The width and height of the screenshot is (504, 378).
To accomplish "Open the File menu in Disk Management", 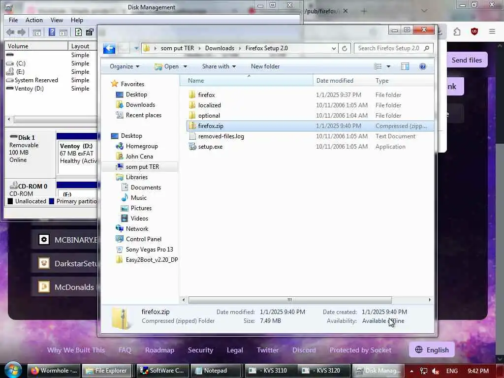I will [13, 20].
